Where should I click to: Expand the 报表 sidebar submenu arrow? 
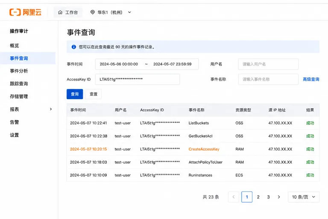click(x=51, y=109)
